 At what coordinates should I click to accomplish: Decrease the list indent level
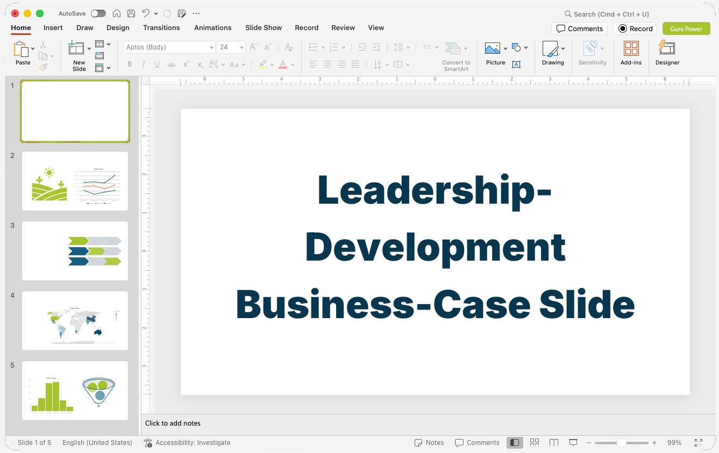[362, 47]
